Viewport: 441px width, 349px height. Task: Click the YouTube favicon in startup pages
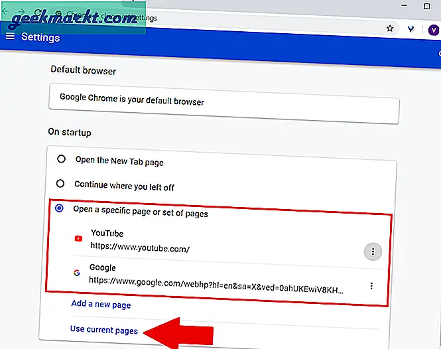[x=78, y=239]
